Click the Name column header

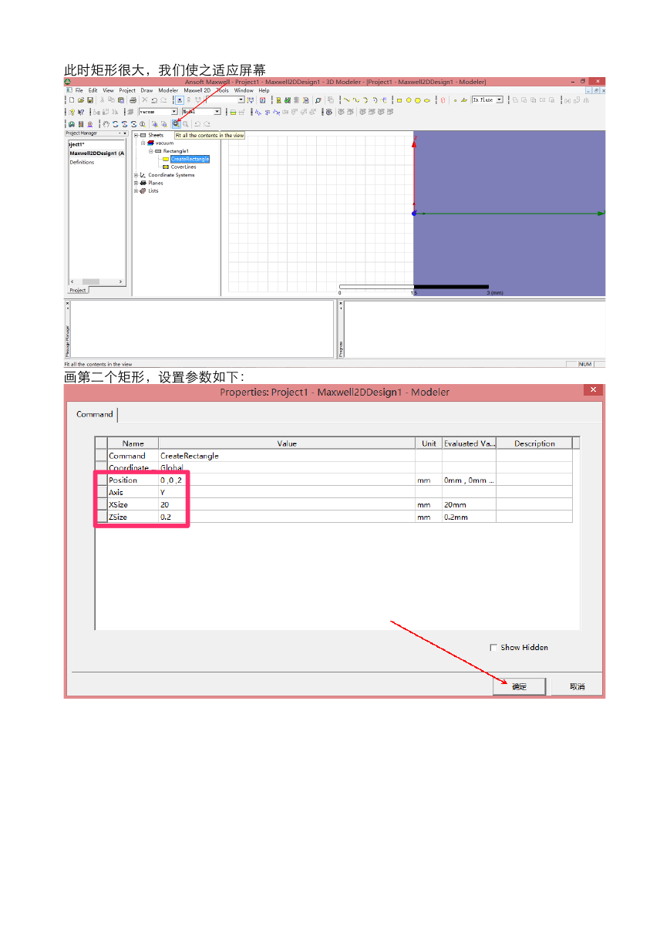(x=133, y=443)
